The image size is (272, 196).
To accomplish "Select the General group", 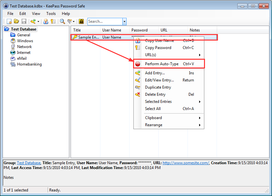I will [24, 35].
